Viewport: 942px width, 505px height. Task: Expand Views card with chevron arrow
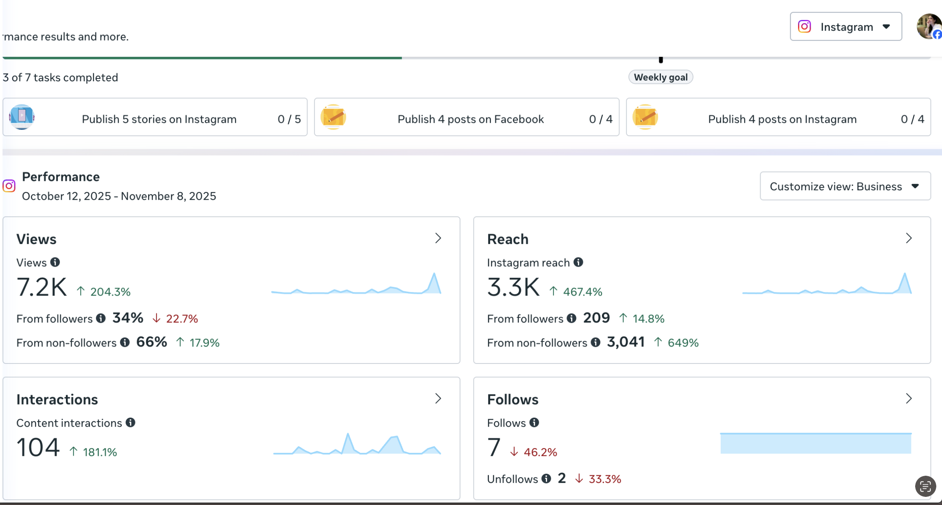(438, 238)
